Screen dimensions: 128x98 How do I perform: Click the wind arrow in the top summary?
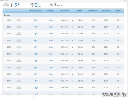pos(61,6)
